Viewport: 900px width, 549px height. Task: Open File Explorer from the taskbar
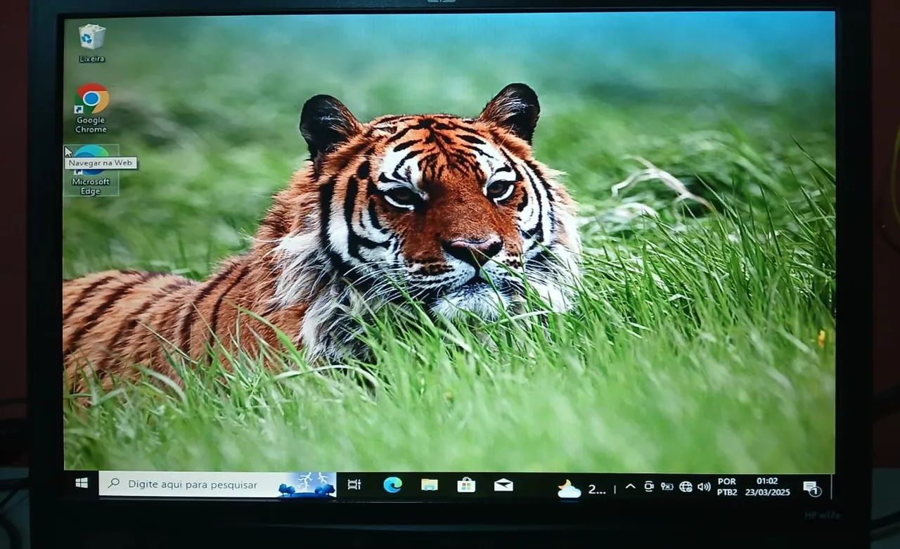[x=429, y=485]
